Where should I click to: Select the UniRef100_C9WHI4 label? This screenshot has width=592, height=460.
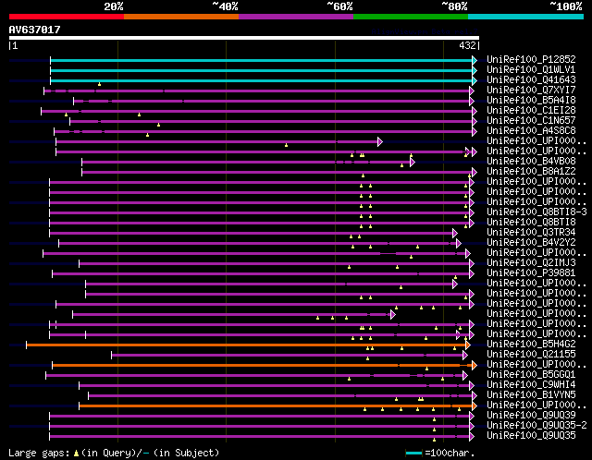pos(531,385)
